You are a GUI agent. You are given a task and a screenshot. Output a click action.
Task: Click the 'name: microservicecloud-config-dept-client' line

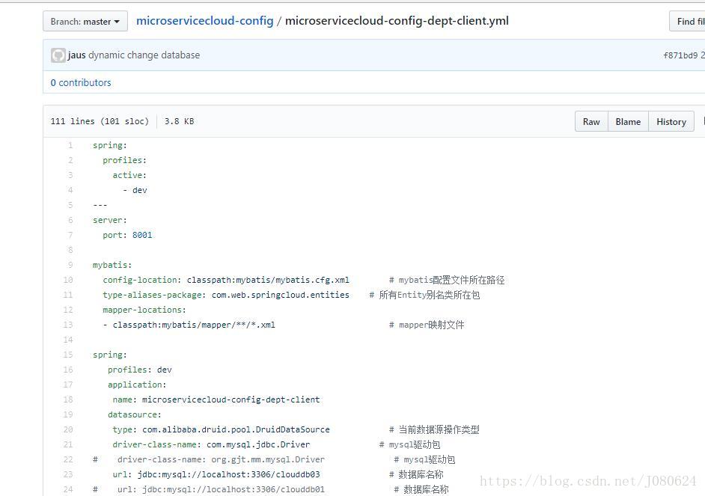(x=216, y=399)
